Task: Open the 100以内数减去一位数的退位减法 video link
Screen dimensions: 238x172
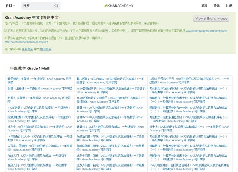Action: (189, 167)
